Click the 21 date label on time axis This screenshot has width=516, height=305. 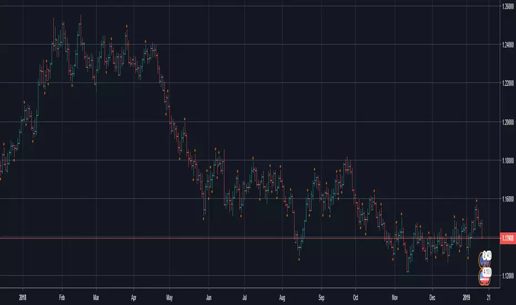coord(489,297)
